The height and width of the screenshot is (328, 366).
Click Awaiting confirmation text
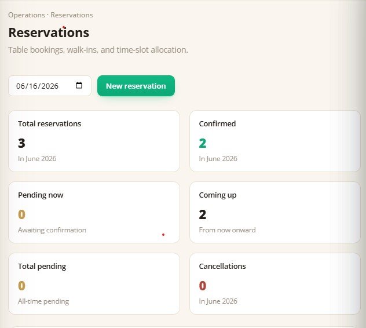(52, 230)
